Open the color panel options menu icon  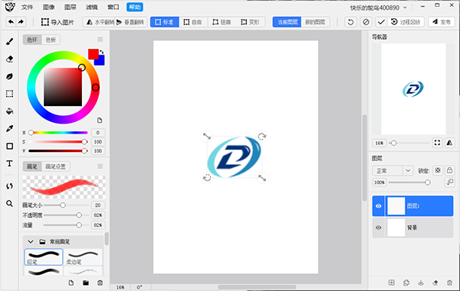tap(100, 39)
